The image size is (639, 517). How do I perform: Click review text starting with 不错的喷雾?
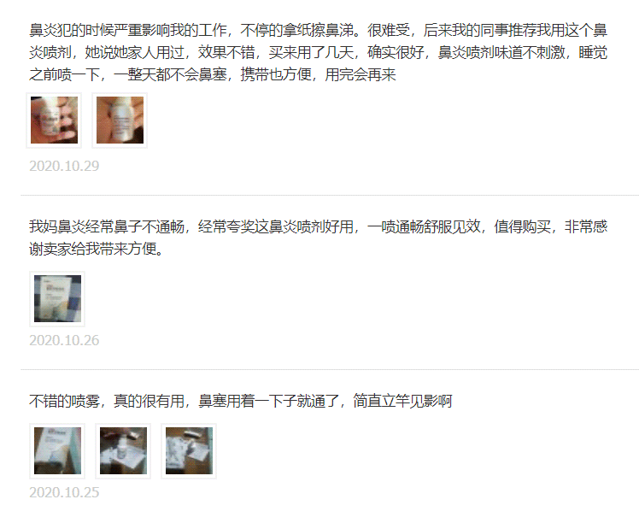tap(241, 401)
